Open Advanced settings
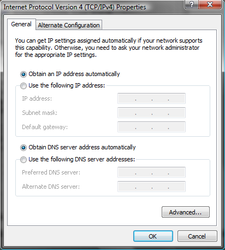Viewport: 225px width, 250px height. click(186, 212)
